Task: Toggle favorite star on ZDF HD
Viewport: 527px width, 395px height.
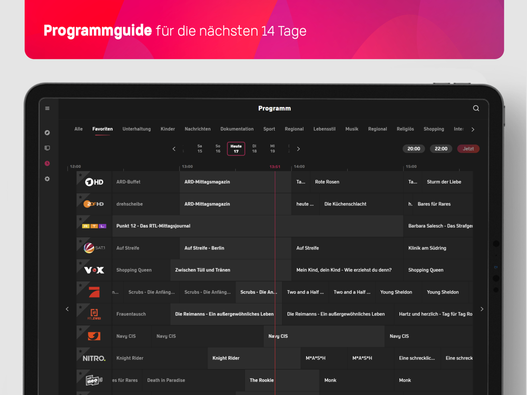Action: [80, 197]
